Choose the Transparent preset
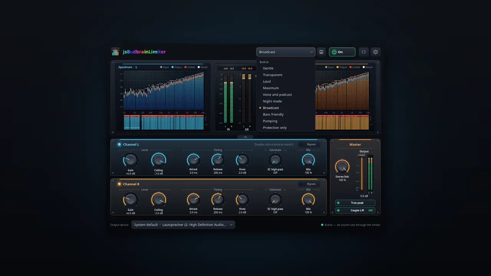The image size is (491, 276). pyautogui.click(x=286, y=75)
